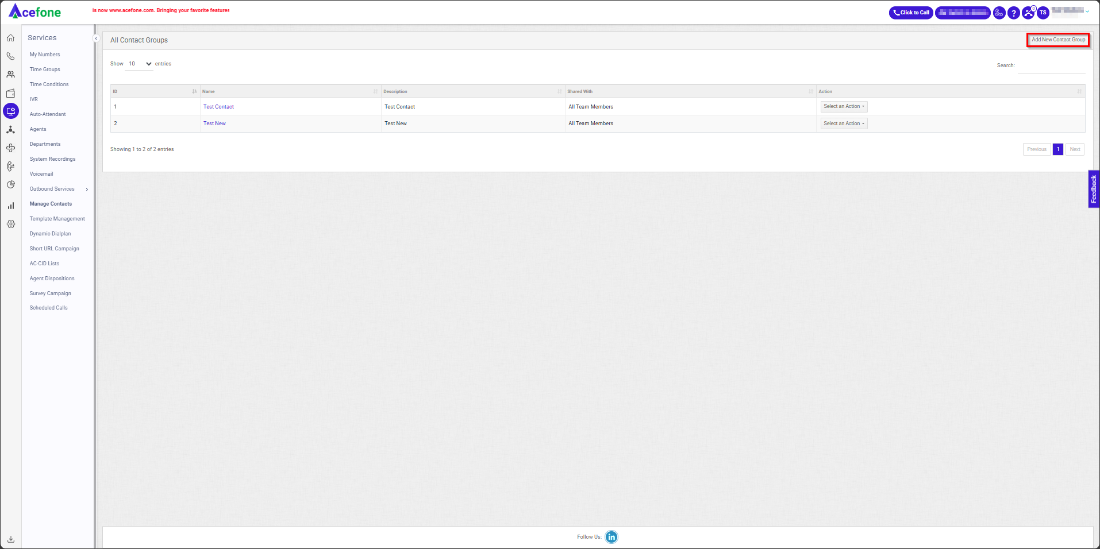Click All Team Members in the Test New row

pos(591,123)
